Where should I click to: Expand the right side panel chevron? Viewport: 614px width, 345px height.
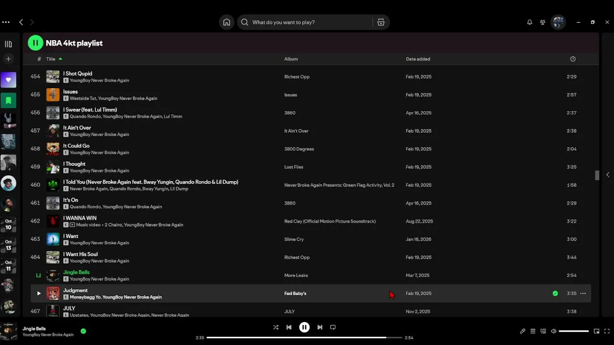coord(608,175)
